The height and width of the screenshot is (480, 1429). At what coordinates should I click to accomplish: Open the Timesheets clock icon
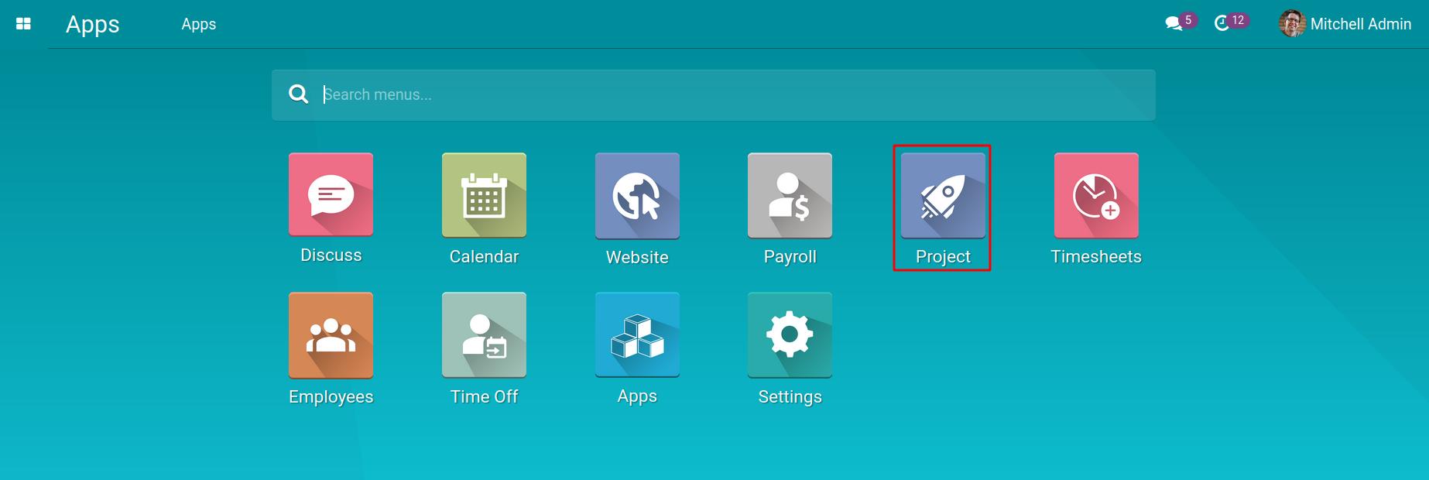coord(1096,195)
